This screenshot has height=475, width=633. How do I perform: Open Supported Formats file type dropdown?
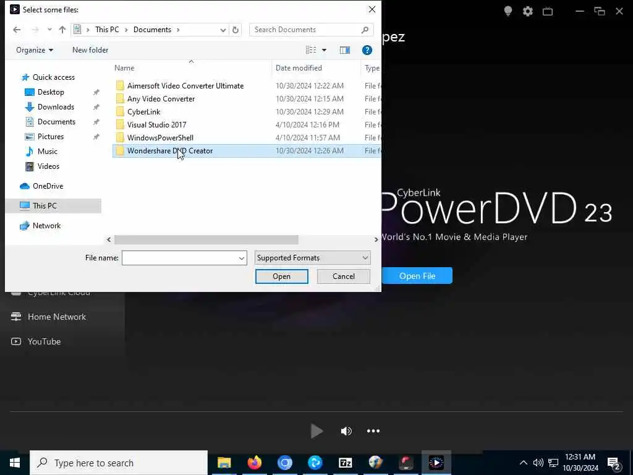(312, 258)
